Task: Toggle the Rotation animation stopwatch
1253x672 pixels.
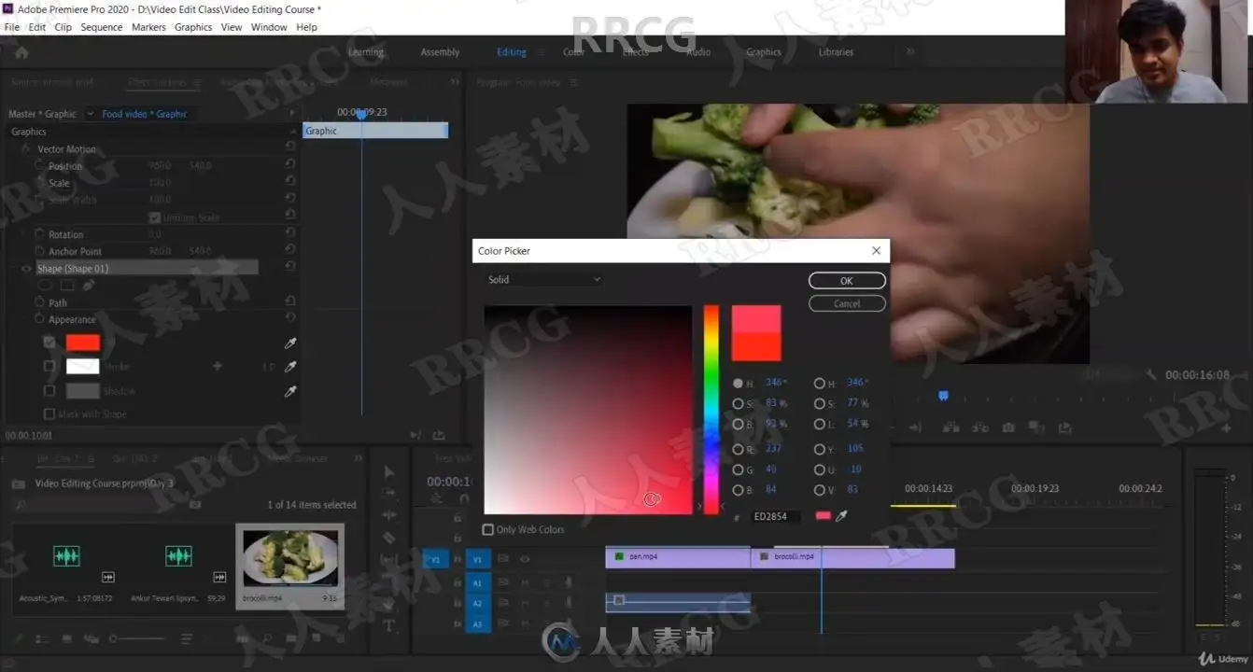Action: click(x=39, y=234)
